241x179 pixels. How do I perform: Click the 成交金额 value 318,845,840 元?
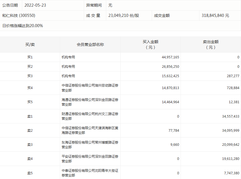point(215,15)
